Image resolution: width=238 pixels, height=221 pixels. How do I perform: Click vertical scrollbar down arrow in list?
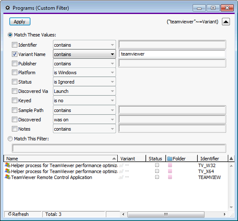point(231,207)
